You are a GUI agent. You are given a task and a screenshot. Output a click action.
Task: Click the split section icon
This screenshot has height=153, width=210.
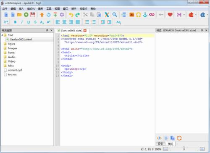[124, 15]
